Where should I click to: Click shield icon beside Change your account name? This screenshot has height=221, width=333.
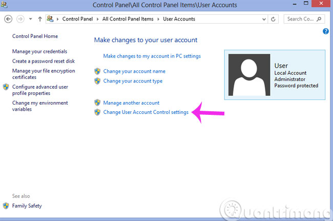click(x=97, y=71)
